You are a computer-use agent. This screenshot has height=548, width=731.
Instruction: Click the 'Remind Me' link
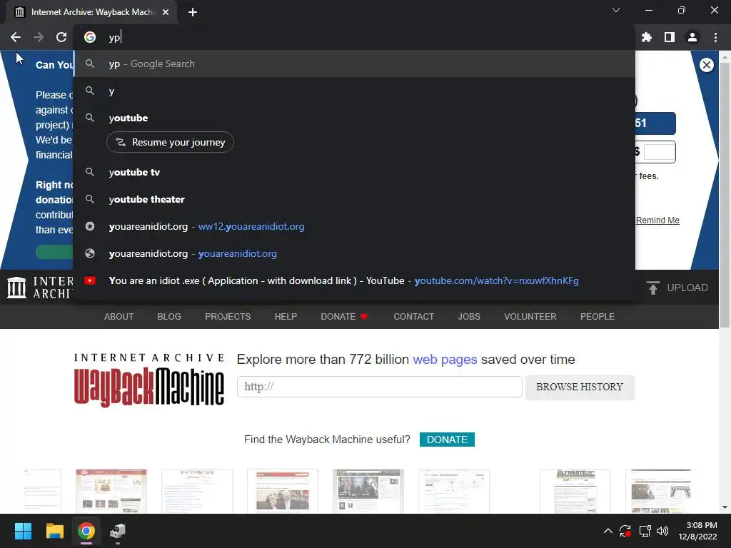[657, 220]
